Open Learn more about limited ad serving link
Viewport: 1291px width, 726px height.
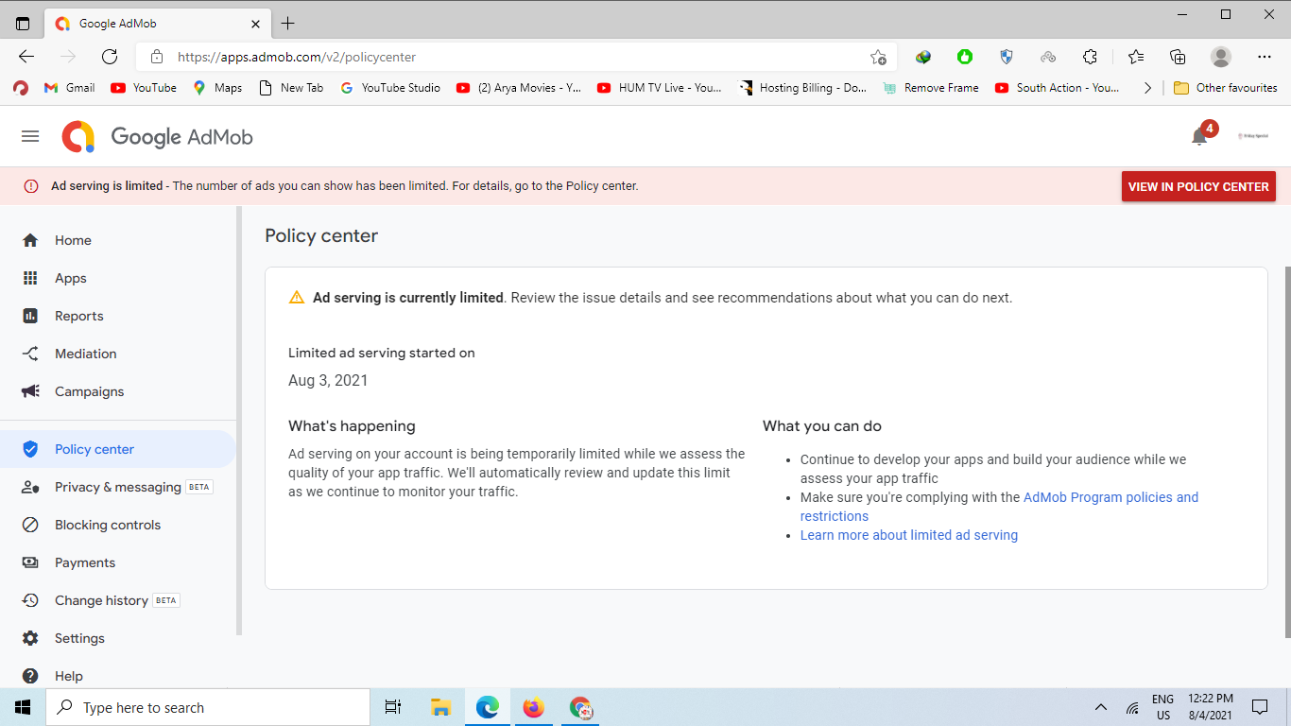[x=909, y=535]
